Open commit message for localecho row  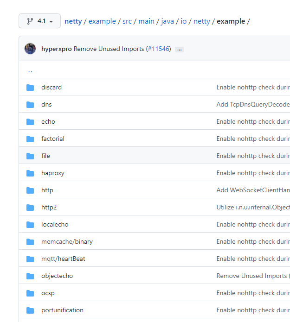[253, 224]
